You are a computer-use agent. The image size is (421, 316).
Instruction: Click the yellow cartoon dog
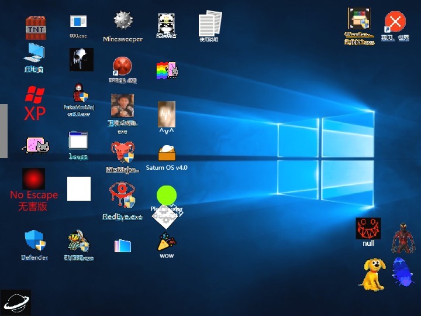(x=372, y=274)
